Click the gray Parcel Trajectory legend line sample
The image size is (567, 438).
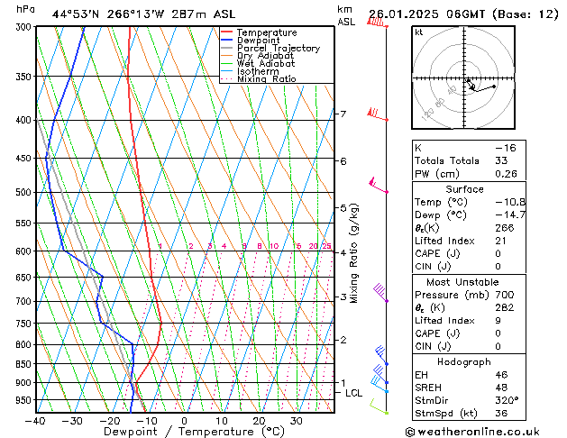tap(227, 48)
